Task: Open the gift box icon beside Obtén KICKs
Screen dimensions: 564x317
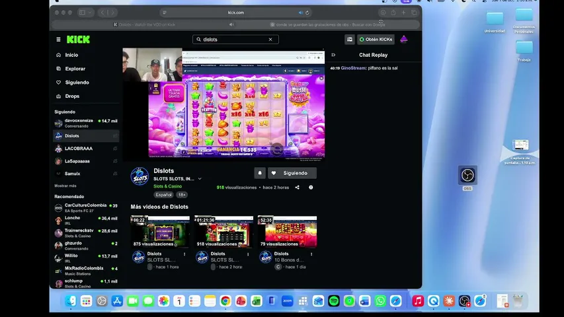Action: [350, 40]
